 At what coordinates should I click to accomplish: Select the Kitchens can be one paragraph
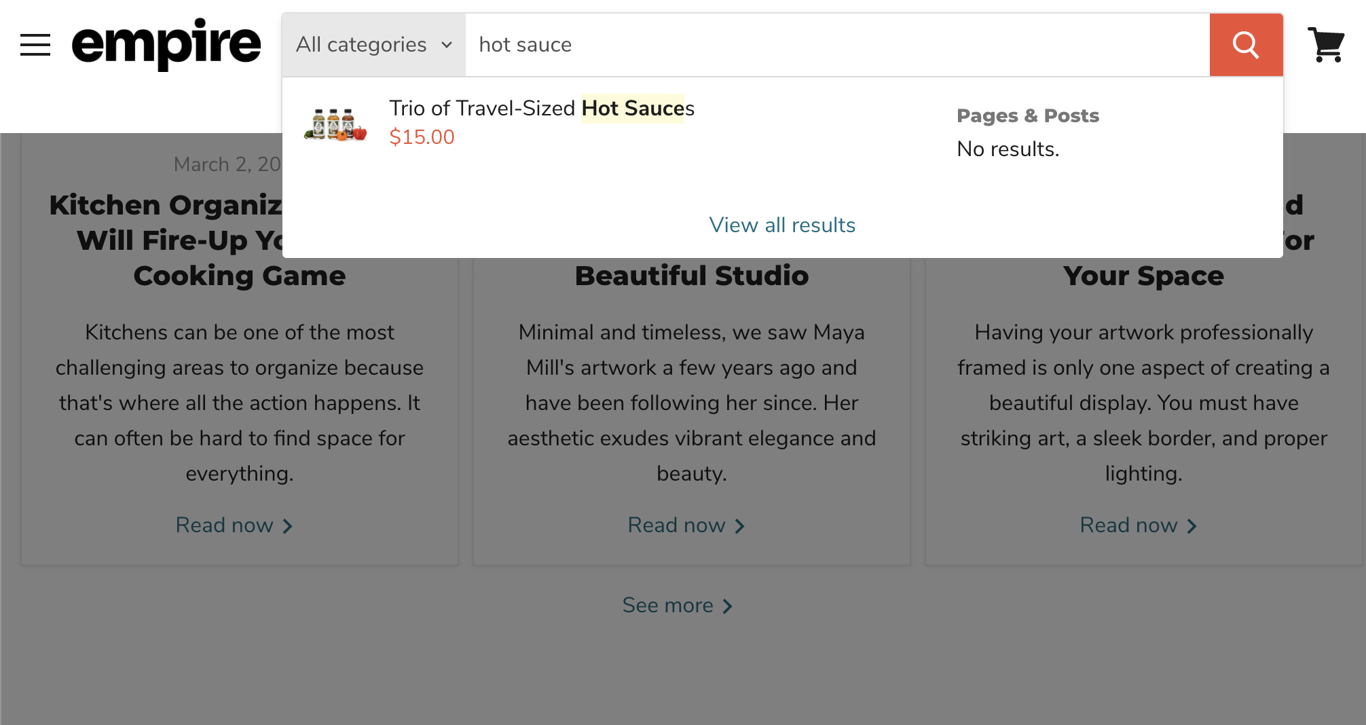pos(240,403)
